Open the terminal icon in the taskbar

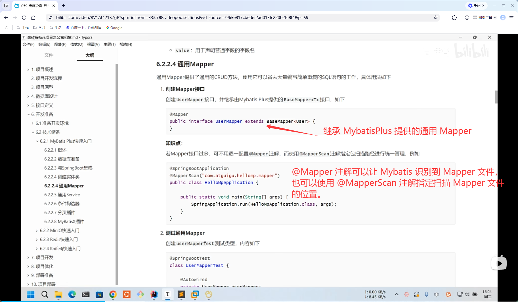[x=86, y=294]
